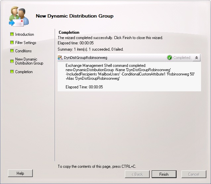
Task: Collapse the DynDistGroupRobinsonweg result details
Action: [196, 58]
